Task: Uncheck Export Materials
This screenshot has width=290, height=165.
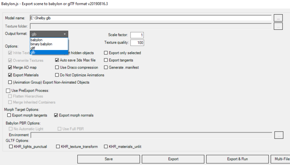Action: click(10, 75)
